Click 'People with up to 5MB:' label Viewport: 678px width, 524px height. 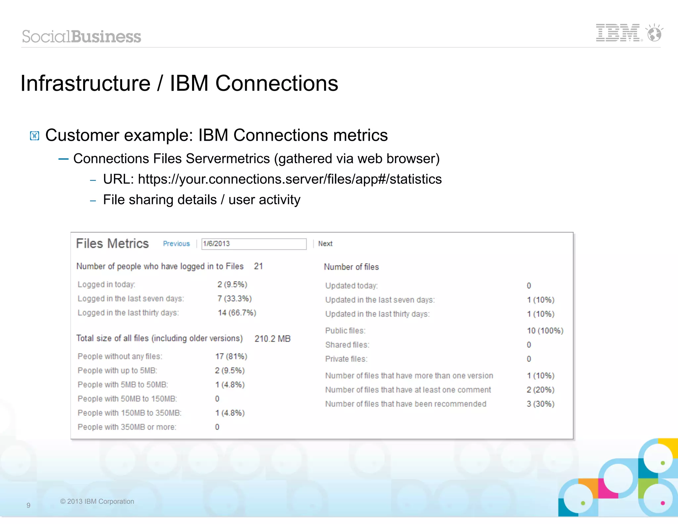tap(117, 371)
